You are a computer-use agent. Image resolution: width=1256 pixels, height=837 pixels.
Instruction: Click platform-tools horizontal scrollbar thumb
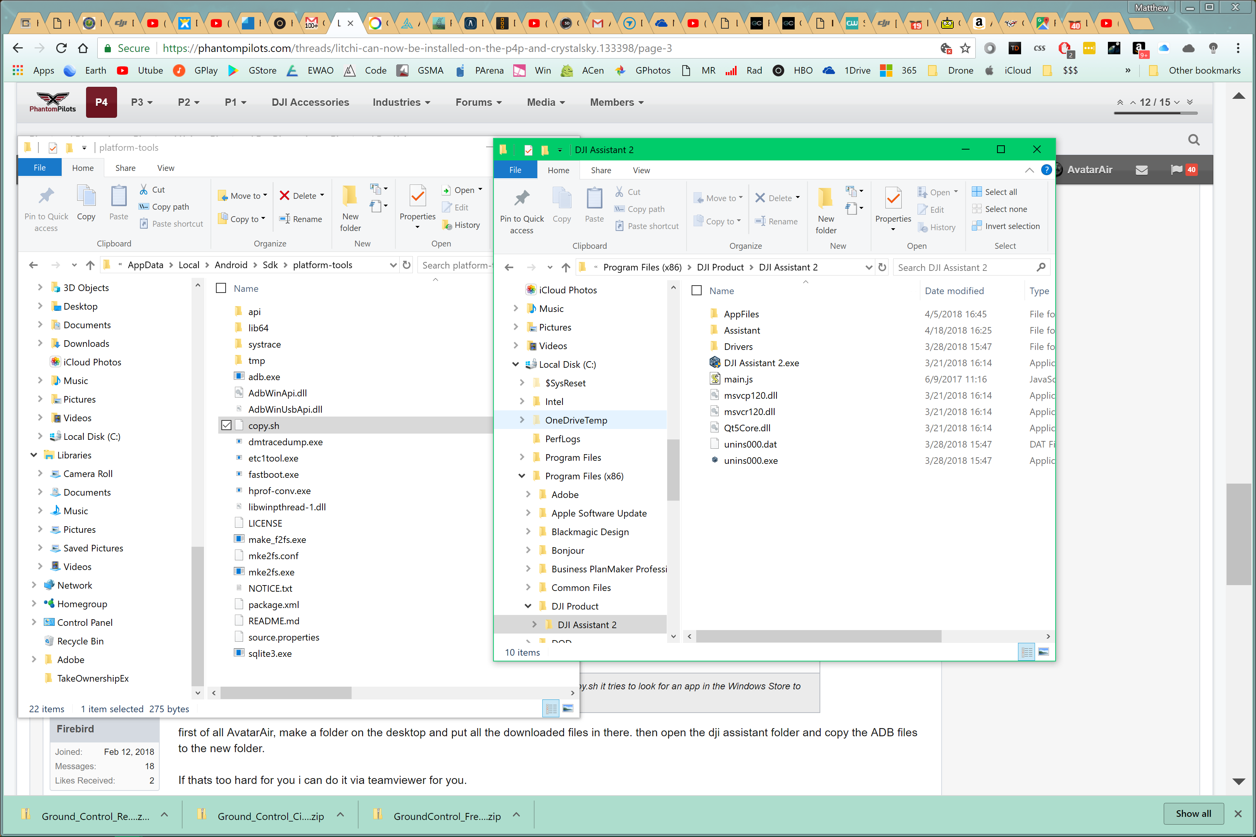(286, 693)
